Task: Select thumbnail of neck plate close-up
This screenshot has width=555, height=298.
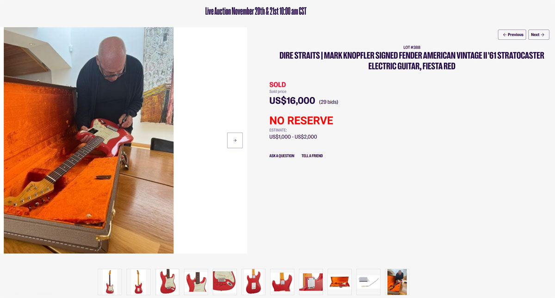Action: pyautogui.click(x=311, y=282)
